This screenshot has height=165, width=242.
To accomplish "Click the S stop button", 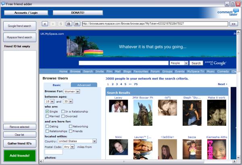I will coord(61,24).
